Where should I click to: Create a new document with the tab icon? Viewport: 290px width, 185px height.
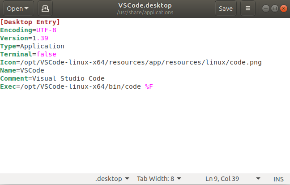(x=45, y=9)
